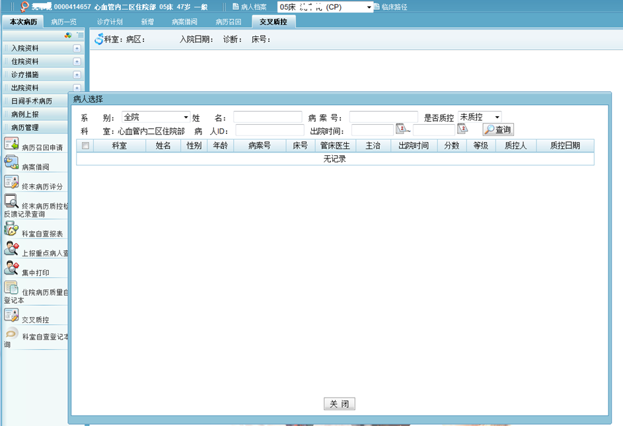
Task: Expand the 入院资料 section
Action: (x=77, y=48)
